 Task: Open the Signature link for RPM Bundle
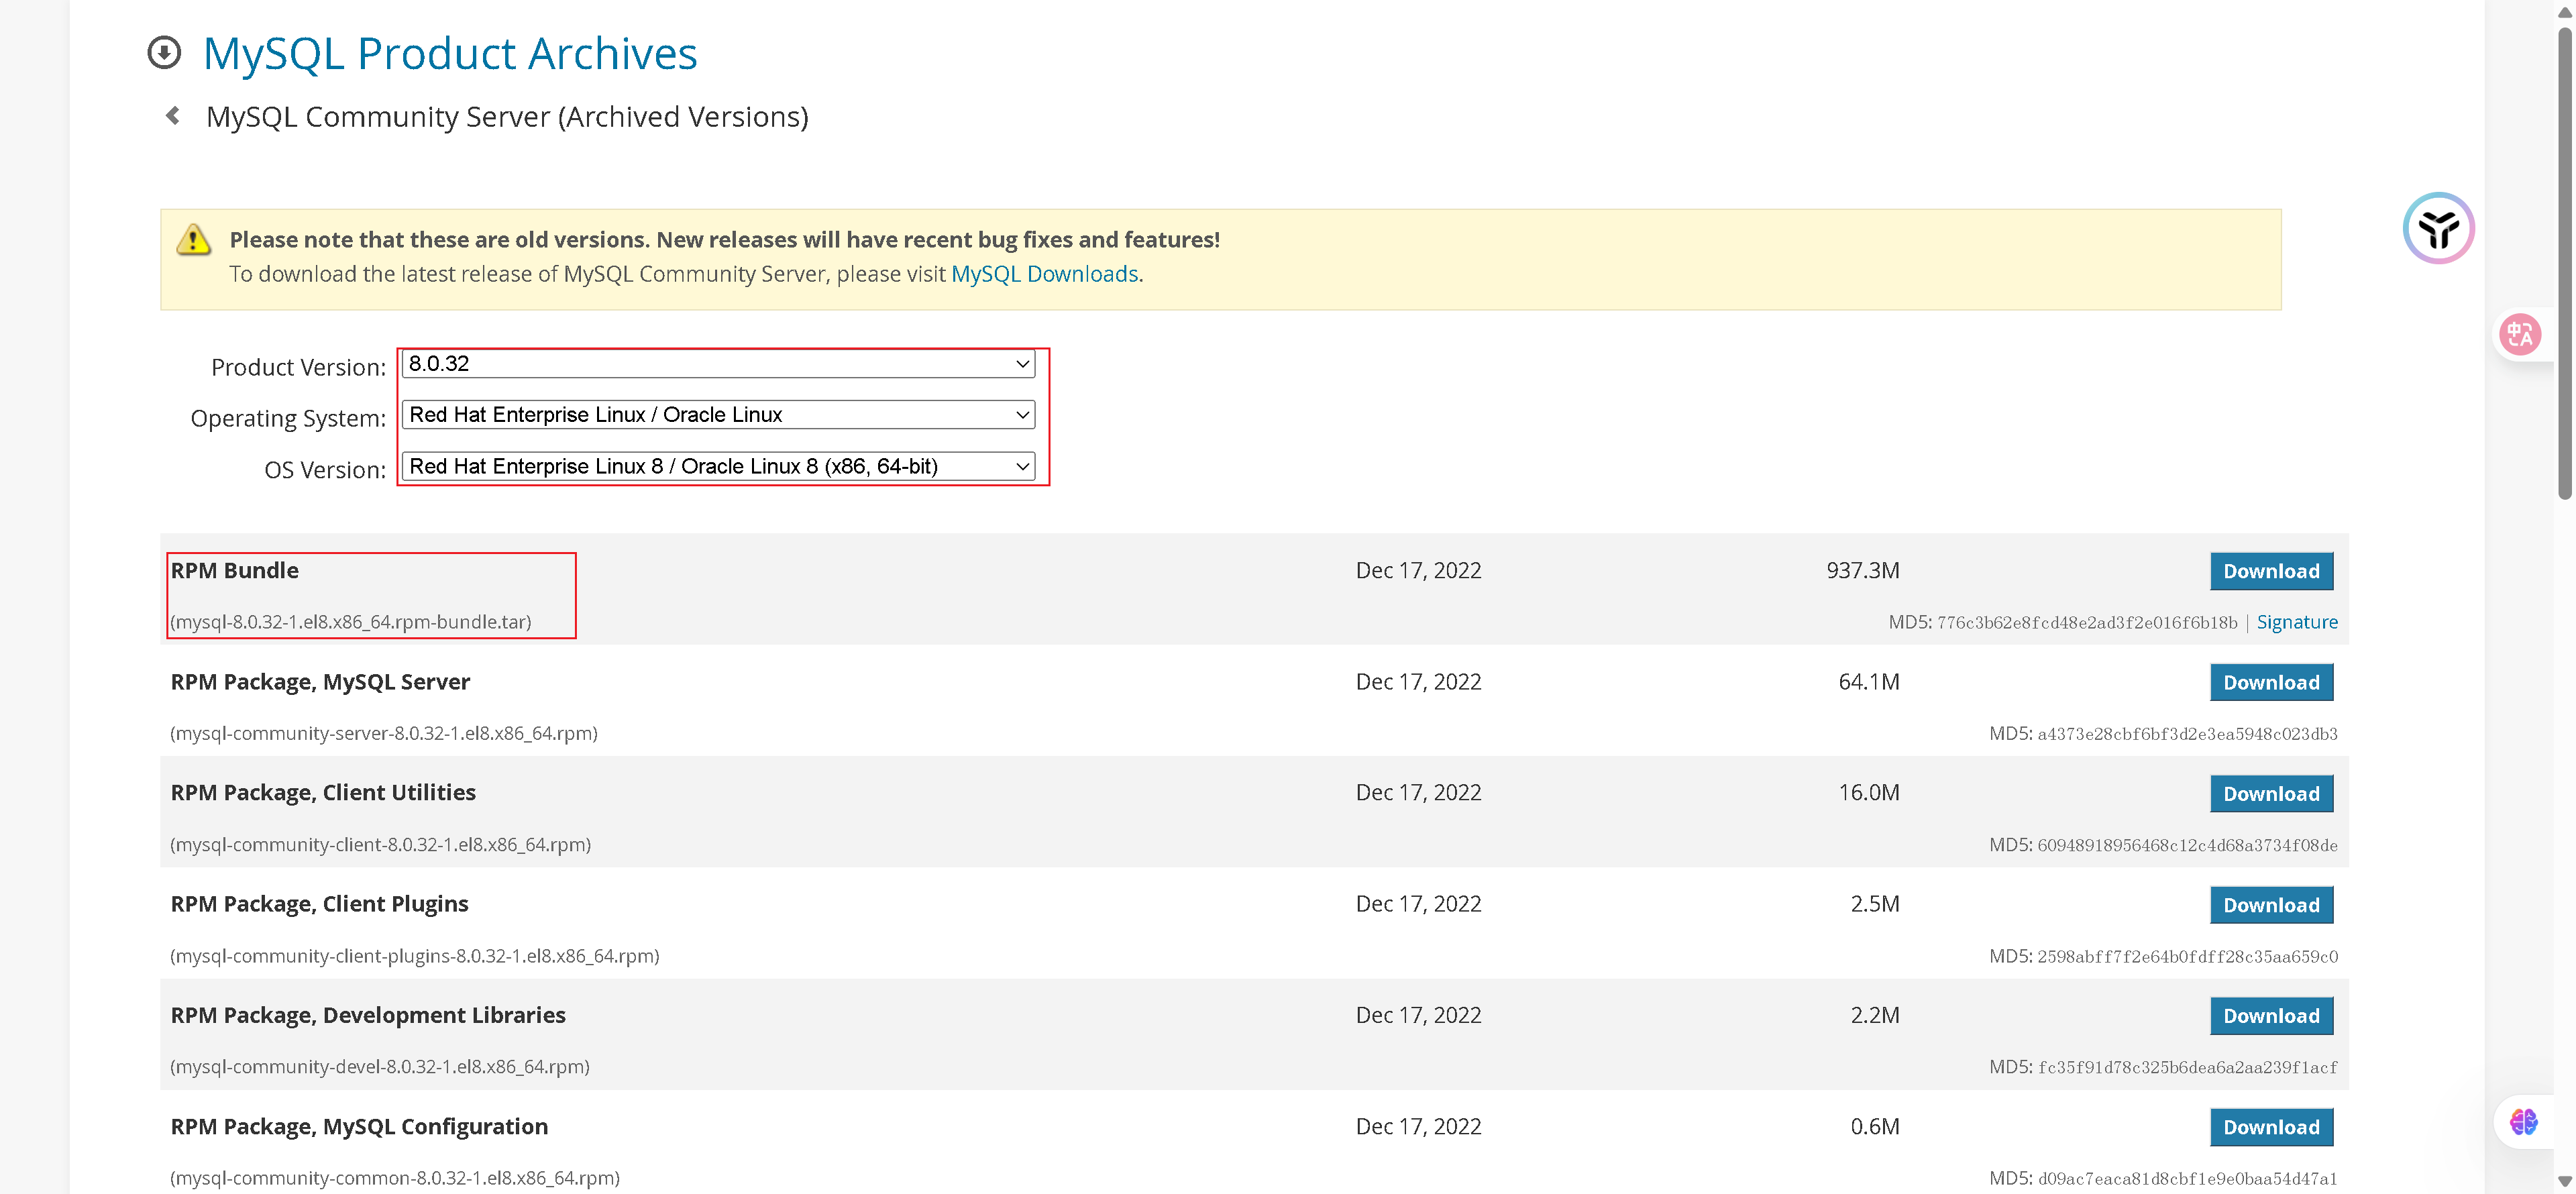pos(2297,622)
